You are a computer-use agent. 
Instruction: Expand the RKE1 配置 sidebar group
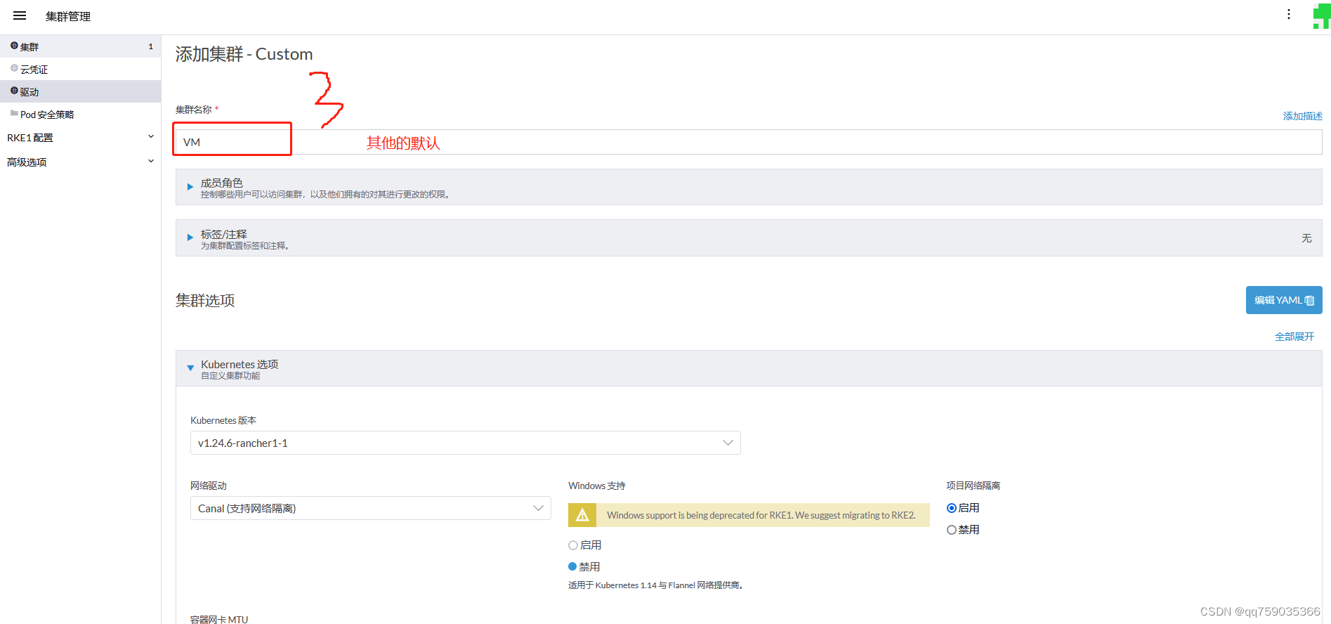[x=80, y=138]
